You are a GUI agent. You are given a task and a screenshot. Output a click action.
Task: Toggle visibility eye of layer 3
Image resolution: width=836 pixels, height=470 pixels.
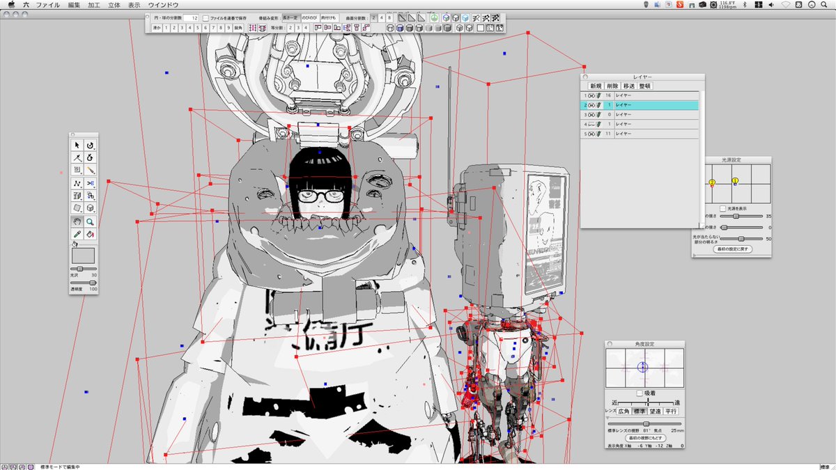coord(591,114)
